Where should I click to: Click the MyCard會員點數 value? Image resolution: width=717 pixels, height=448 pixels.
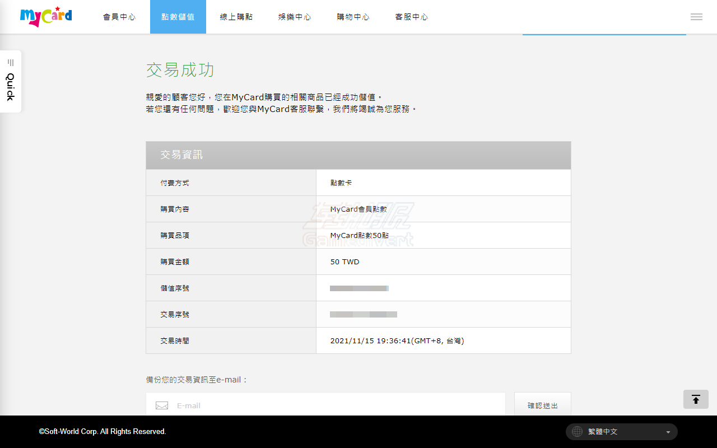(x=358, y=209)
